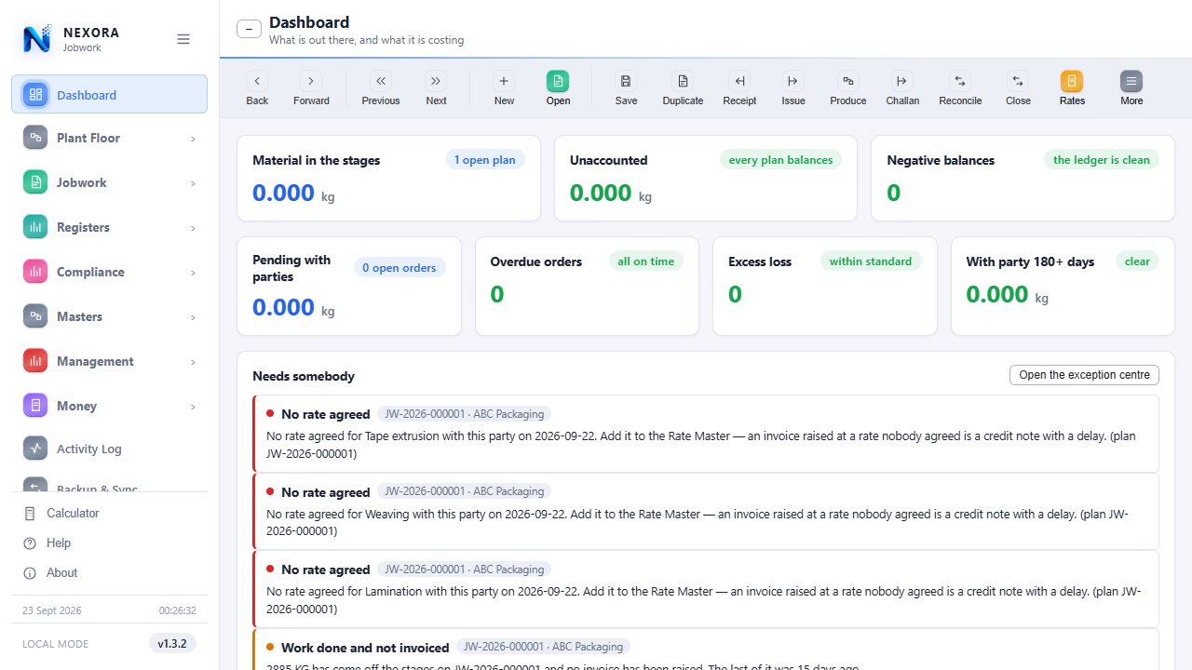Click the Save disk icon
Viewport: 1192px width, 670px height.
pyautogui.click(x=626, y=81)
